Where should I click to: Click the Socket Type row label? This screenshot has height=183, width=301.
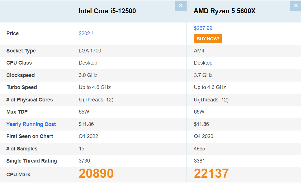click(21, 51)
